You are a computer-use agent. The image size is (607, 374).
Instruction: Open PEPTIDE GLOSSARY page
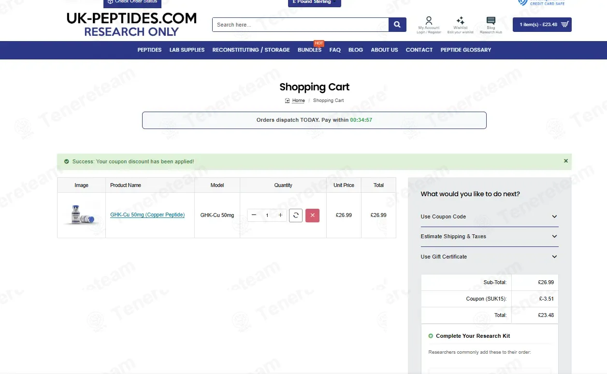point(466,50)
